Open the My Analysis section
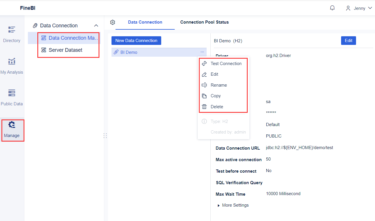 [11, 66]
